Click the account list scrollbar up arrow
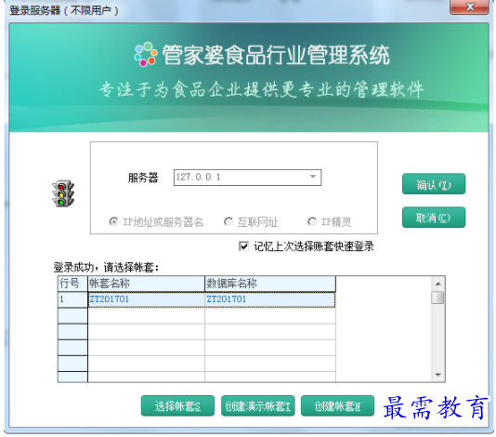 [x=438, y=284]
